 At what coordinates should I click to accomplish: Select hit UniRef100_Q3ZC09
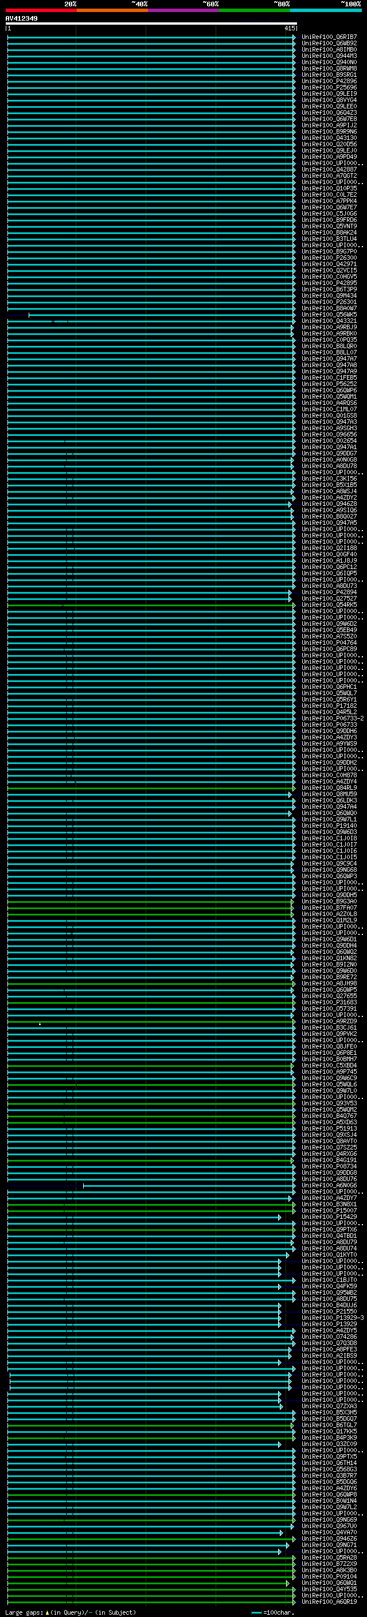tap(329, 1444)
